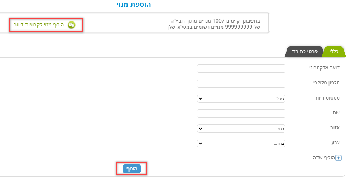Click the דואר אלקטרוני field label
This screenshot has height=178, width=347.
click(x=324, y=68)
